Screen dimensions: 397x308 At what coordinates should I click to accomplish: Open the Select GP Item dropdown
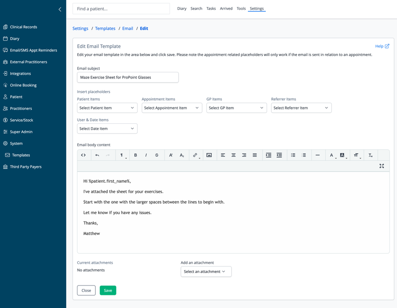click(236, 108)
